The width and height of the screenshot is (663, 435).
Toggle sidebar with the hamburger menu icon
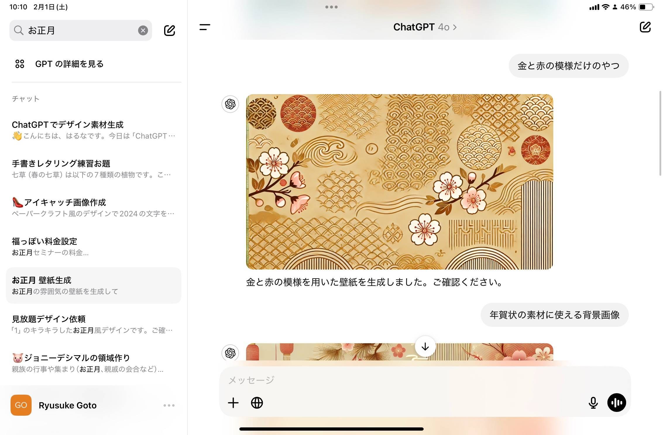click(x=205, y=27)
